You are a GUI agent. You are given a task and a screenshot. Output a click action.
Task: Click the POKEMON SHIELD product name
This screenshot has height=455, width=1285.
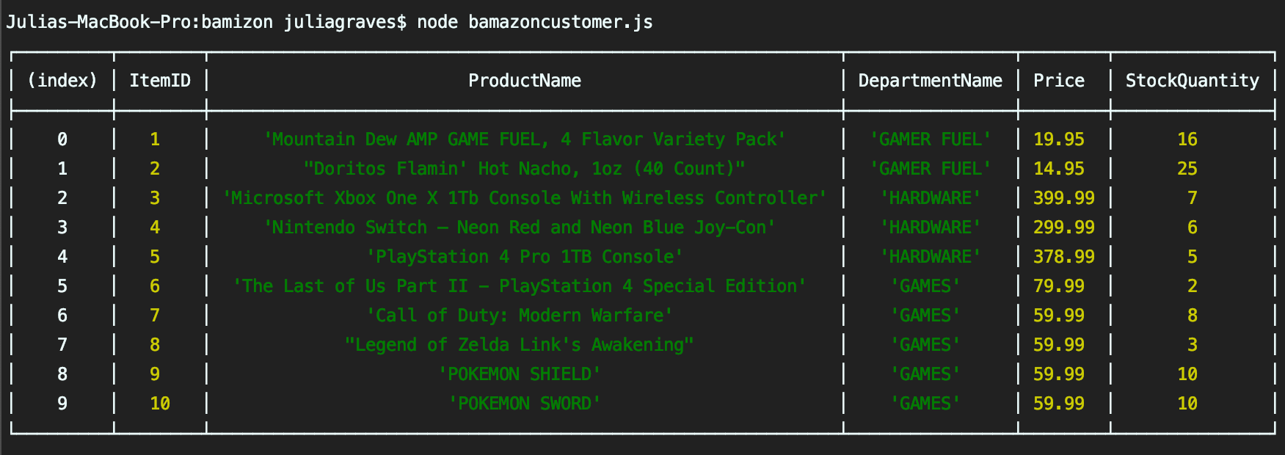(520, 374)
